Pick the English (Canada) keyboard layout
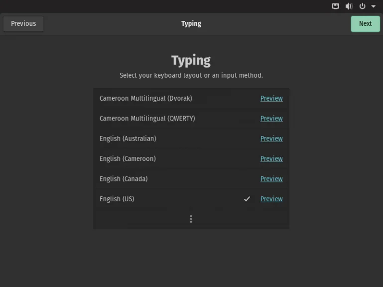This screenshot has height=287, width=383. pyautogui.click(x=124, y=179)
